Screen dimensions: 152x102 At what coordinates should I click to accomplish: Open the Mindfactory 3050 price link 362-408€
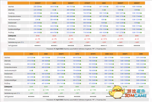30,77
